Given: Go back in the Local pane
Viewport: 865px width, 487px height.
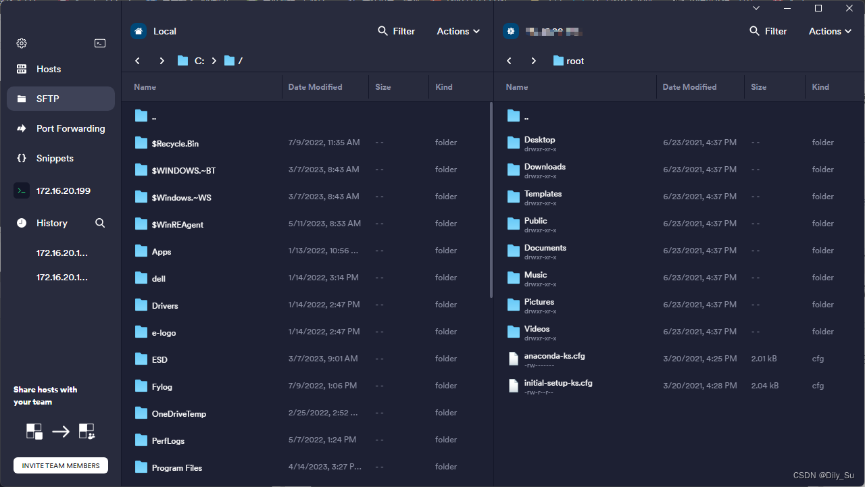Looking at the screenshot, I should [x=138, y=61].
